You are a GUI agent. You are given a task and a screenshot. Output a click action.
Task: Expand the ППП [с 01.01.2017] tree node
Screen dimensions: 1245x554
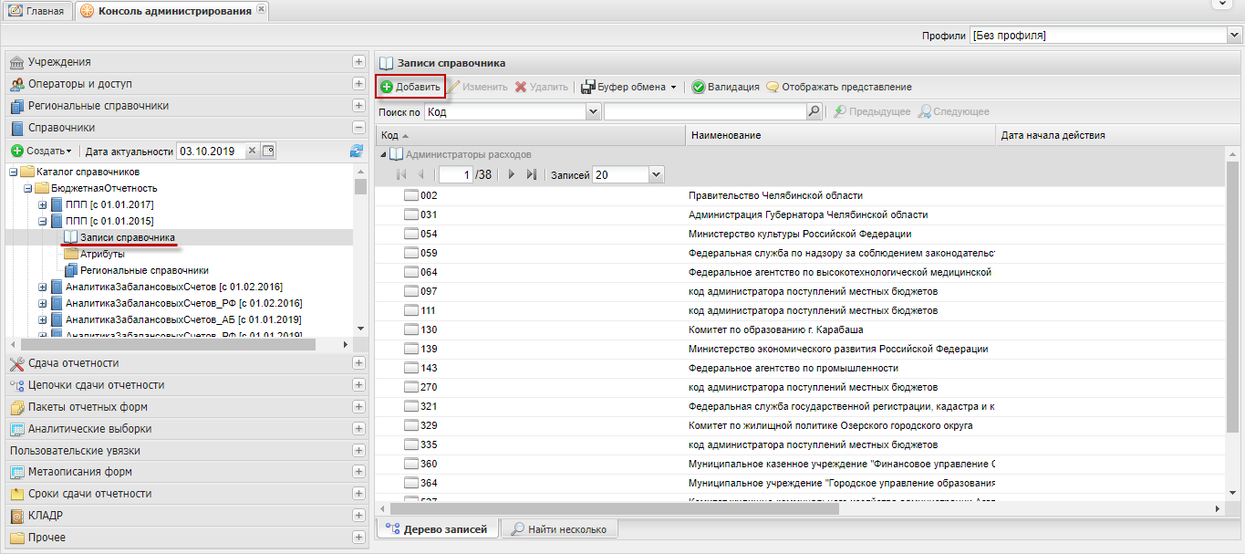click(x=42, y=204)
